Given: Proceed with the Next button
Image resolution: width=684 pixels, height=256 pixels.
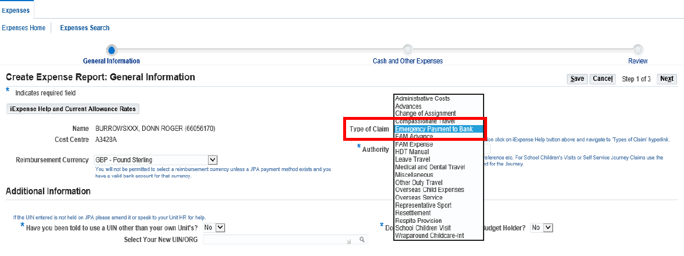Looking at the screenshot, I should pos(667,79).
